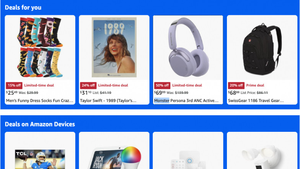Open Taylor Swift - 1989 title link
This screenshot has width=300, height=169.
(108, 100)
